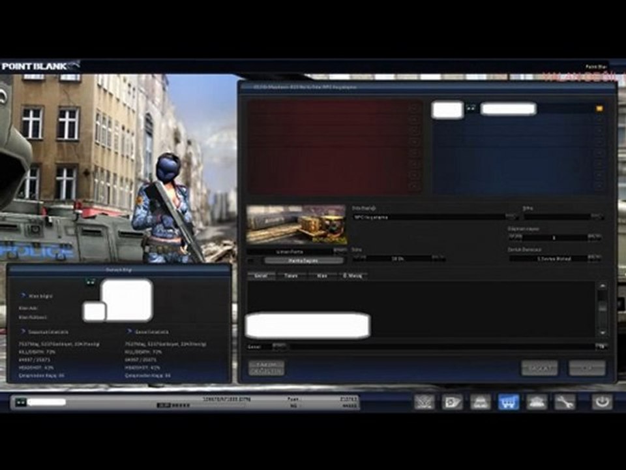Decrease match duration with left arrow
This screenshot has width=626, height=470.
[x=359, y=258]
